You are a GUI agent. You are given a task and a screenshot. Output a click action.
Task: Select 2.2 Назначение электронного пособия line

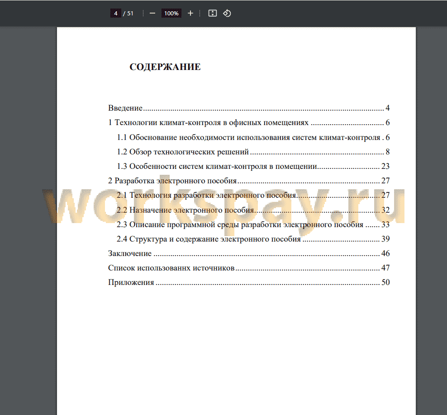253,210
